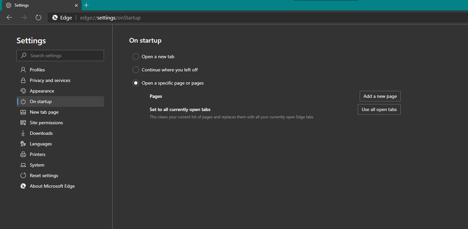Click the gear icon on Settings tab
Screen dimensions: 468x229
(x=8, y=5)
